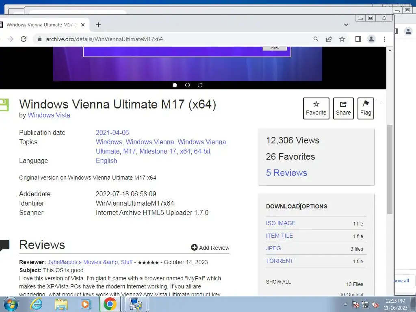Open muted volume tray icon

point(375,304)
